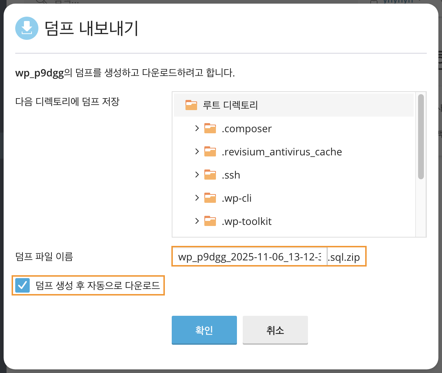Expand the .wp-toolkit directory chevron

197,221
